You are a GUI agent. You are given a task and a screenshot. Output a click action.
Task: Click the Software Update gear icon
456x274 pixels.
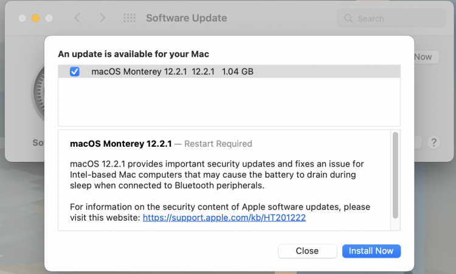pos(38,94)
